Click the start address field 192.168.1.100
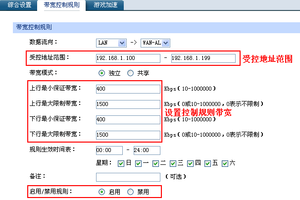 (128, 58)
